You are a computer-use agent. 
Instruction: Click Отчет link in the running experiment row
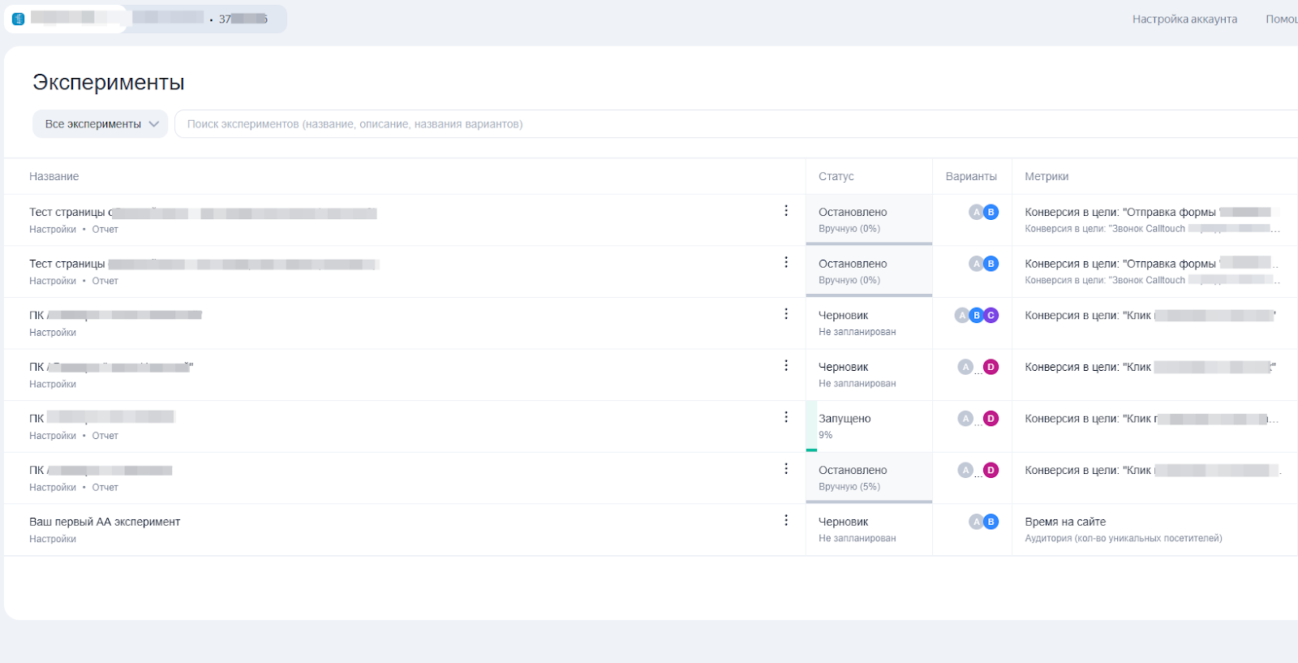point(105,436)
